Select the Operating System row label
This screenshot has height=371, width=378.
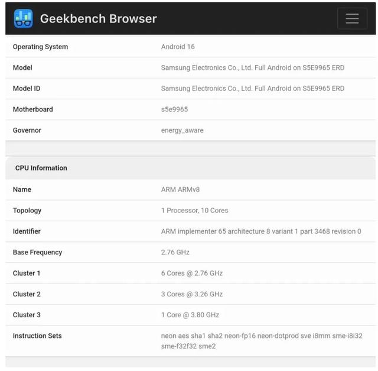click(40, 47)
